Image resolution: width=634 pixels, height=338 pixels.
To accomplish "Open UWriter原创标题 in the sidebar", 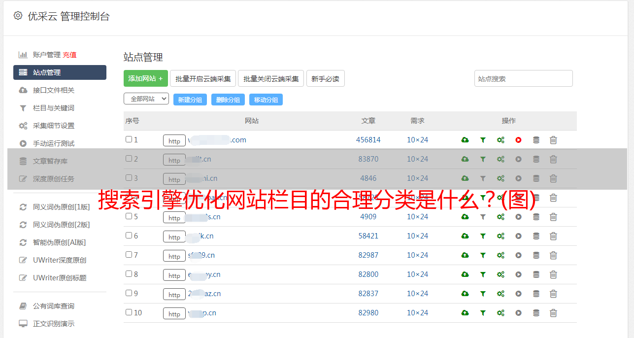I will click(x=60, y=278).
